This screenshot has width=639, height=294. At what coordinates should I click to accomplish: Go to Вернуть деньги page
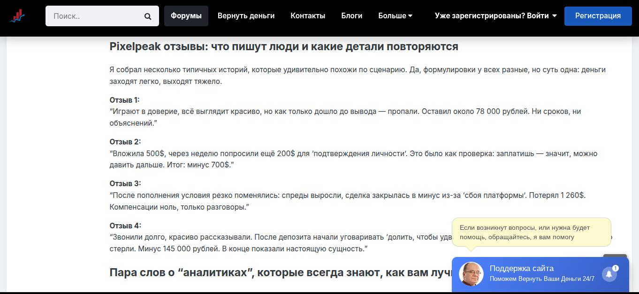pos(246,16)
